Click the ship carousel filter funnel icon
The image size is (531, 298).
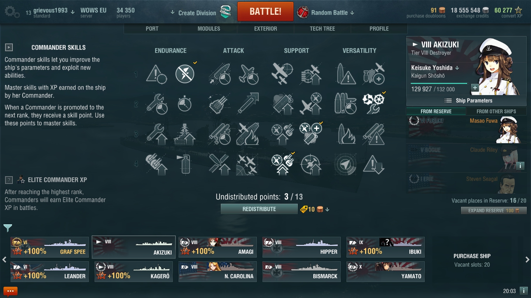pos(8,228)
